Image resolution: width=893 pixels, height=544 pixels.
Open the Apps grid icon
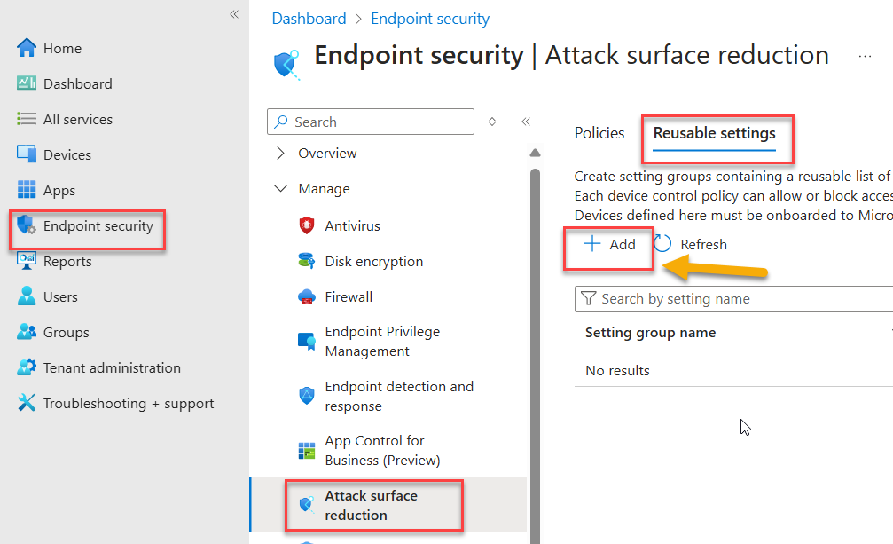pos(27,189)
